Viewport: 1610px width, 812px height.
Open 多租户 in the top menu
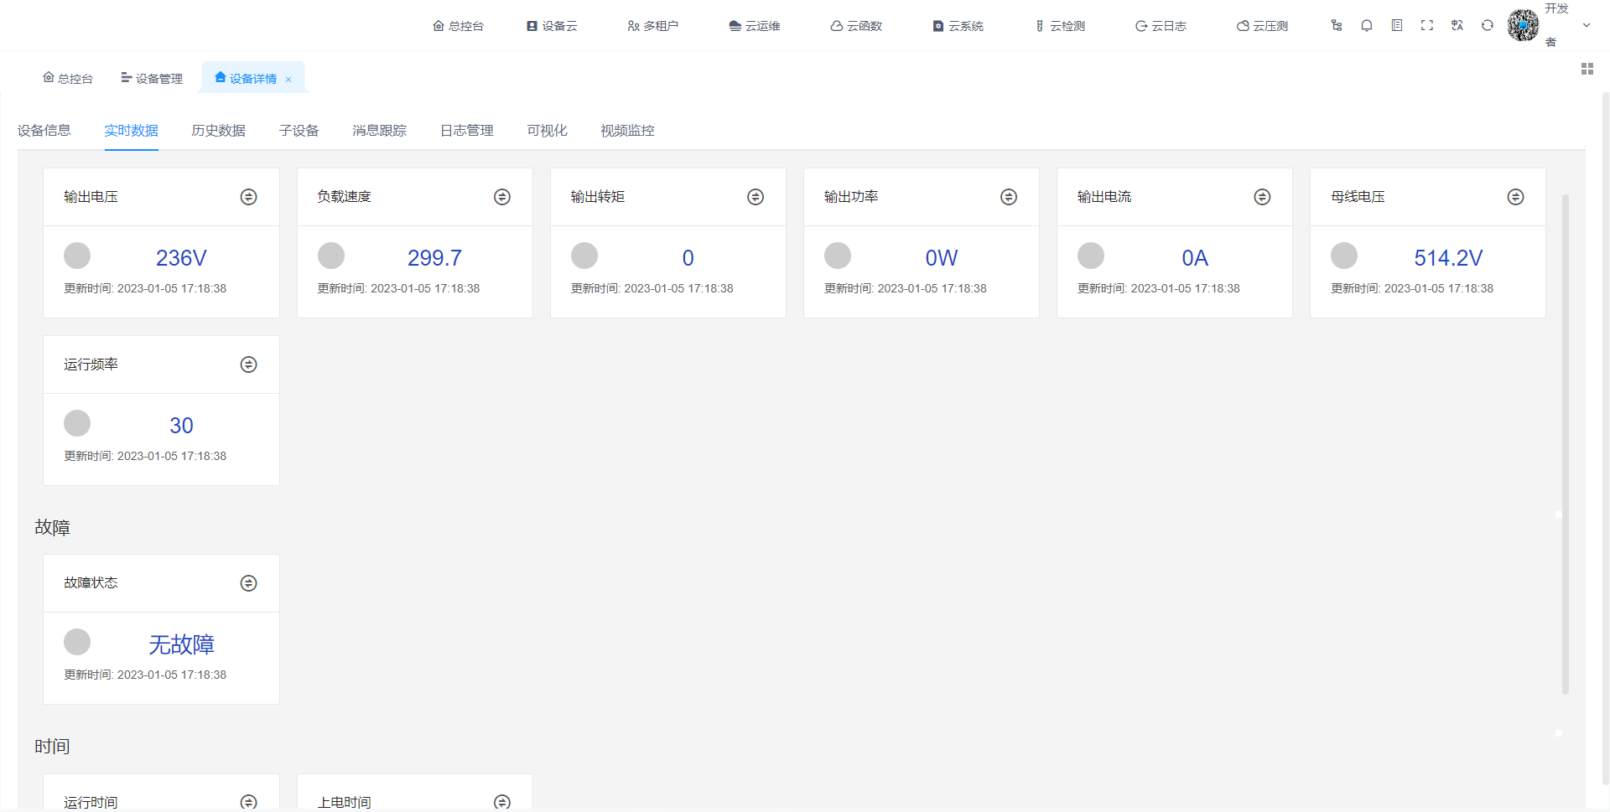tap(653, 26)
